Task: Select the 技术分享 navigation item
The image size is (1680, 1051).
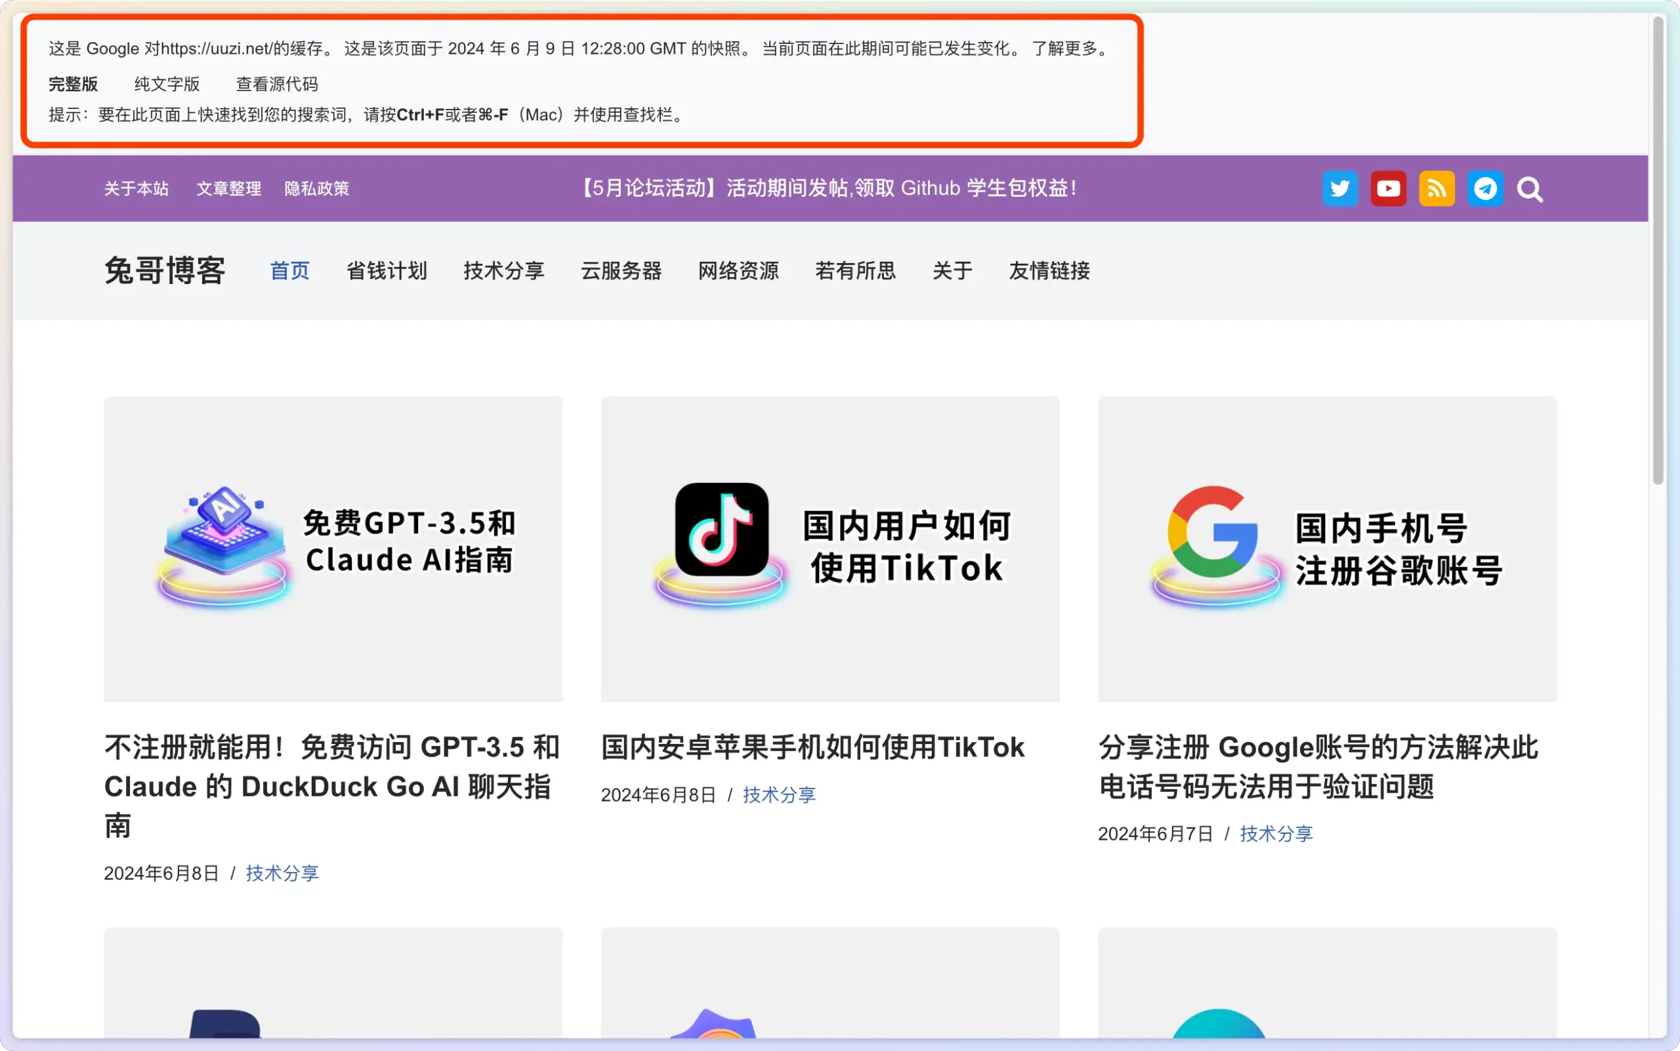Action: [x=504, y=270]
